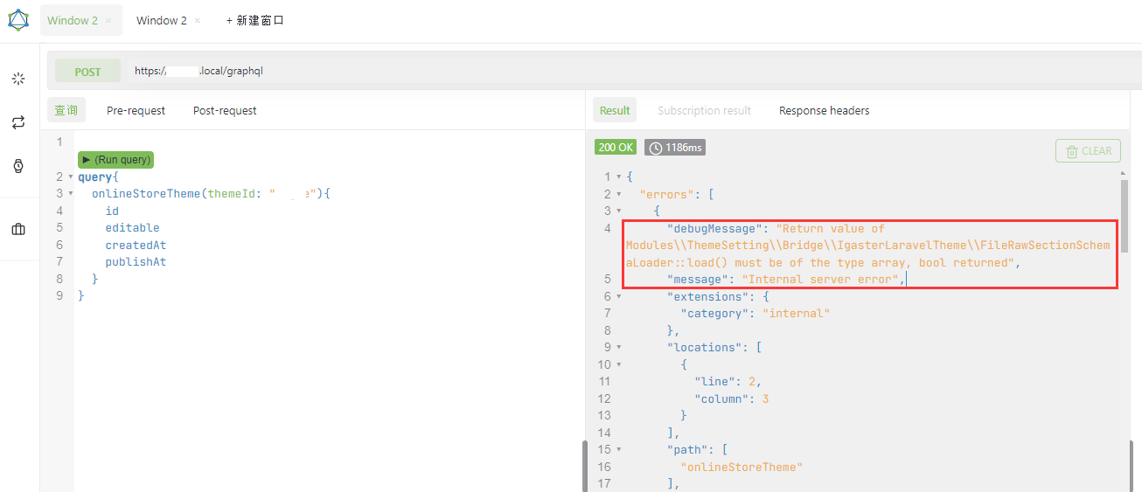This screenshot has width=1142, height=492.
Task: Collapse the "errors" array in result
Action: click(619, 194)
